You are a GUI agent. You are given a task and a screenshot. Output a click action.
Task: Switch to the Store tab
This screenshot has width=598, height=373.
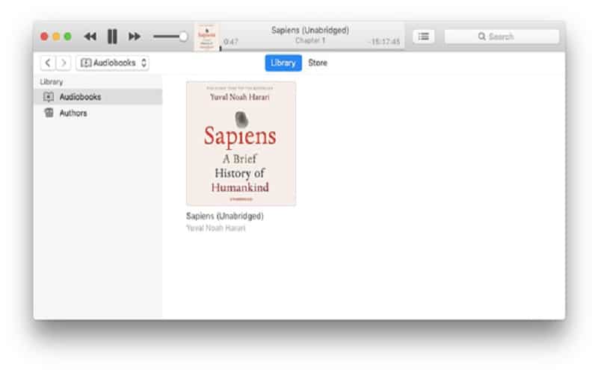pos(318,63)
